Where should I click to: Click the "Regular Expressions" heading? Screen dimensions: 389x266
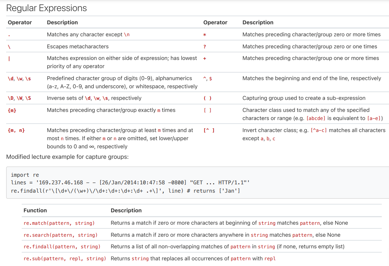[47, 8]
